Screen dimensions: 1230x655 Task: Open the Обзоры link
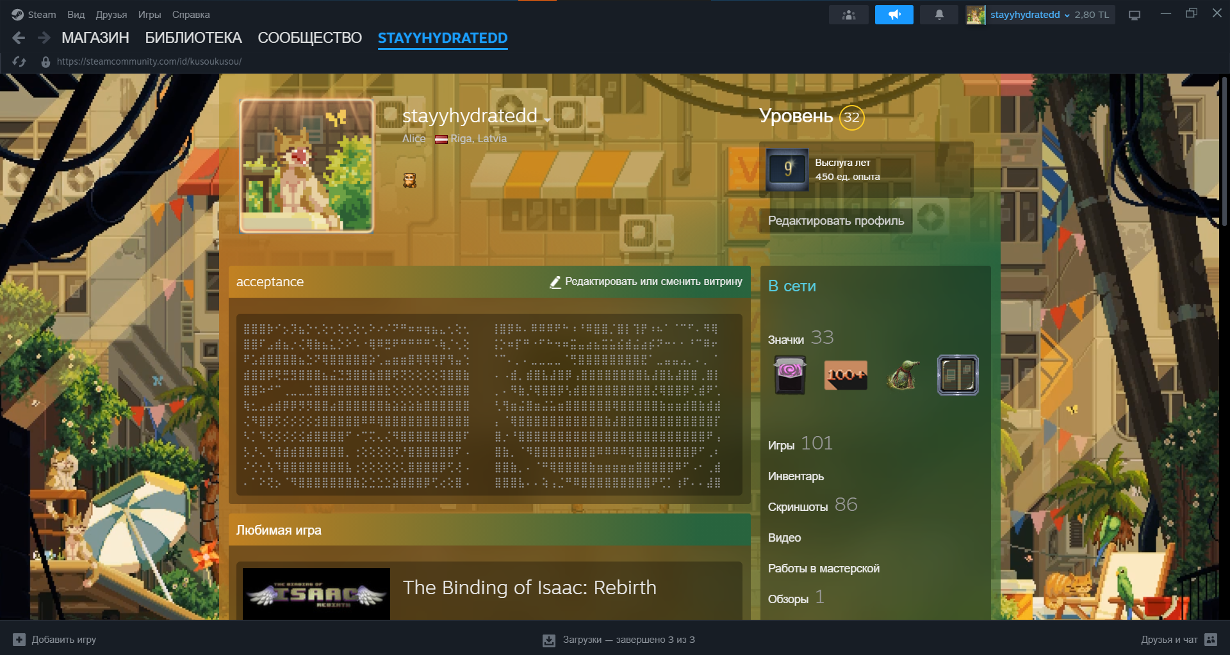click(796, 598)
